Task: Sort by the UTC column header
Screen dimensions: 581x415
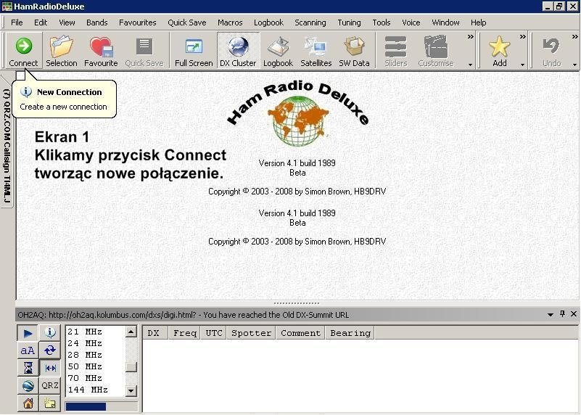Action: click(x=214, y=333)
